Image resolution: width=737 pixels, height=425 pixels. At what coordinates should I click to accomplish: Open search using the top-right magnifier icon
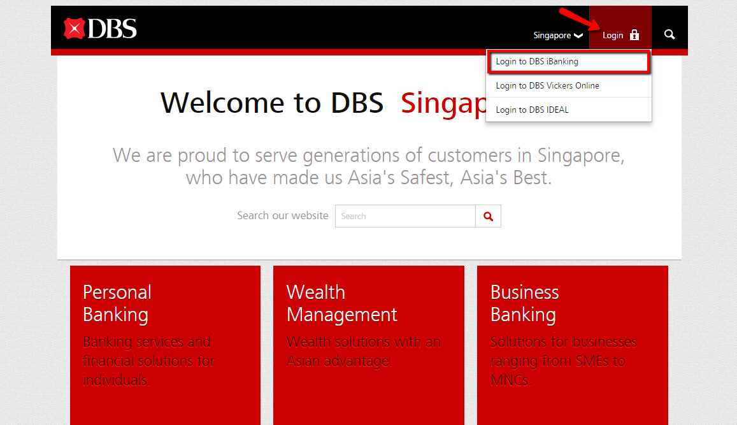pyautogui.click(x=669, y=35)
